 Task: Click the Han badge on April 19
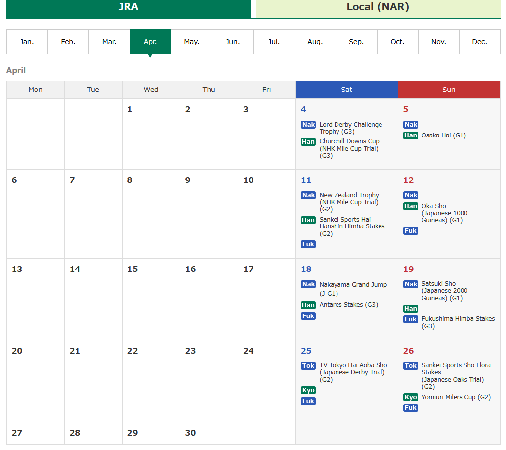point(411,309)
